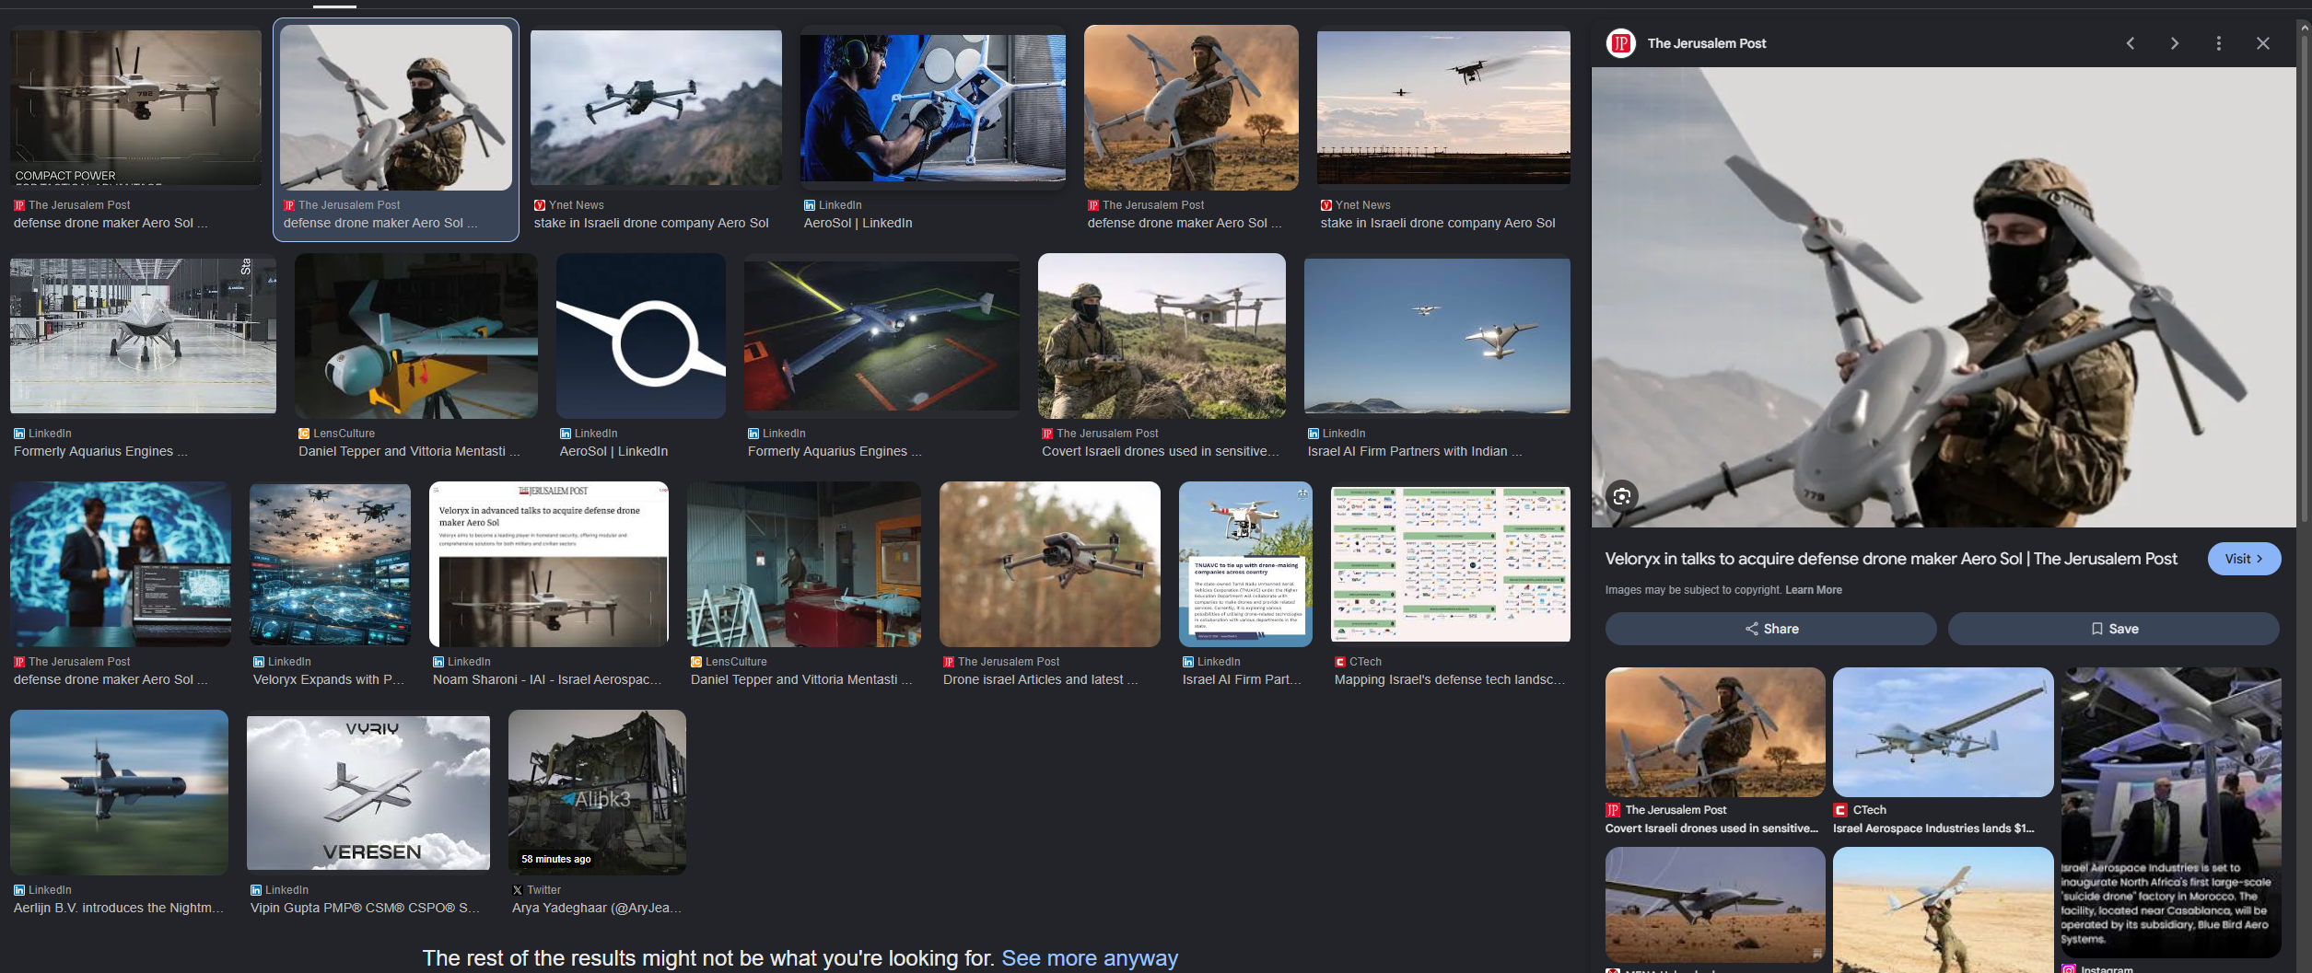Click 'Veloryx Expands with P...' result title
Image resolution: width=2312 pixels, height=973 pixels.
[x=329, y=680]
